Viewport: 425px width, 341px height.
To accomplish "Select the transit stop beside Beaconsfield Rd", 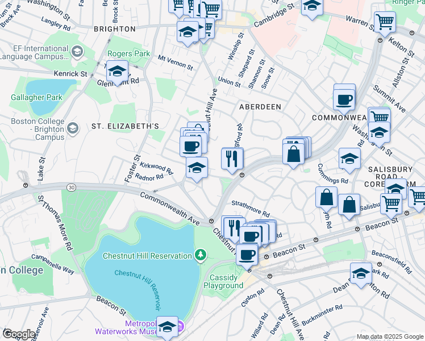I will (380, 264).
